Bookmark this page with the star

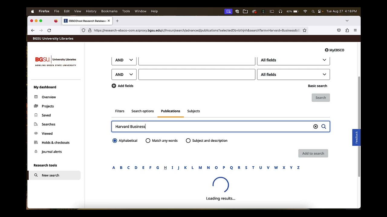[x=304, y=30]
